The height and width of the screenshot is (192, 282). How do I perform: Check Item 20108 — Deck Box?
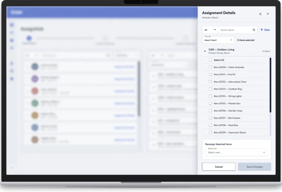point(210,125)
